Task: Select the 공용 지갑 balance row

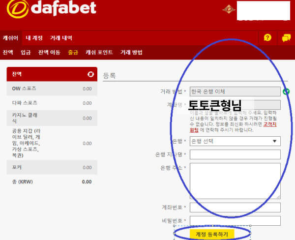Action: [x=52, y=143]
